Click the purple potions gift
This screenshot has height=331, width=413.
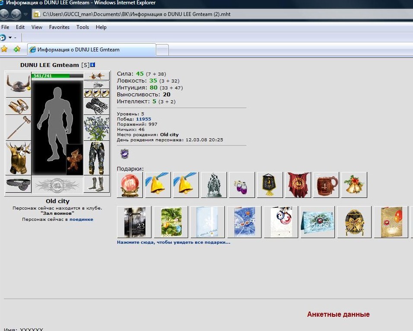(x=242, y=185)
